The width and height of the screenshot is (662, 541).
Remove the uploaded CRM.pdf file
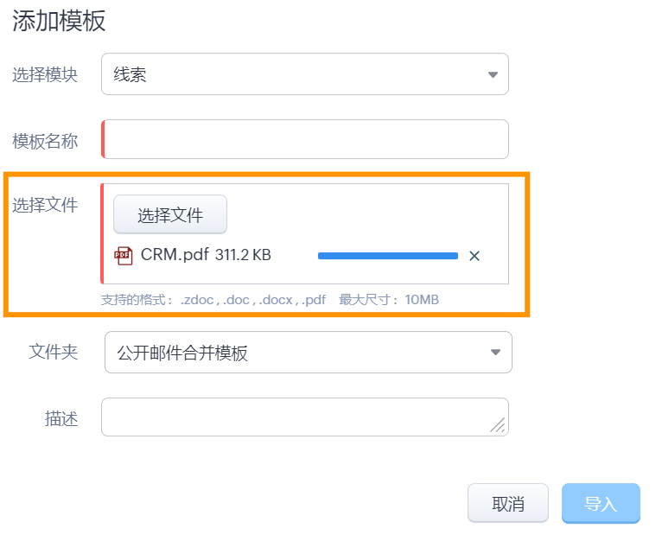(x=474, y=256)
